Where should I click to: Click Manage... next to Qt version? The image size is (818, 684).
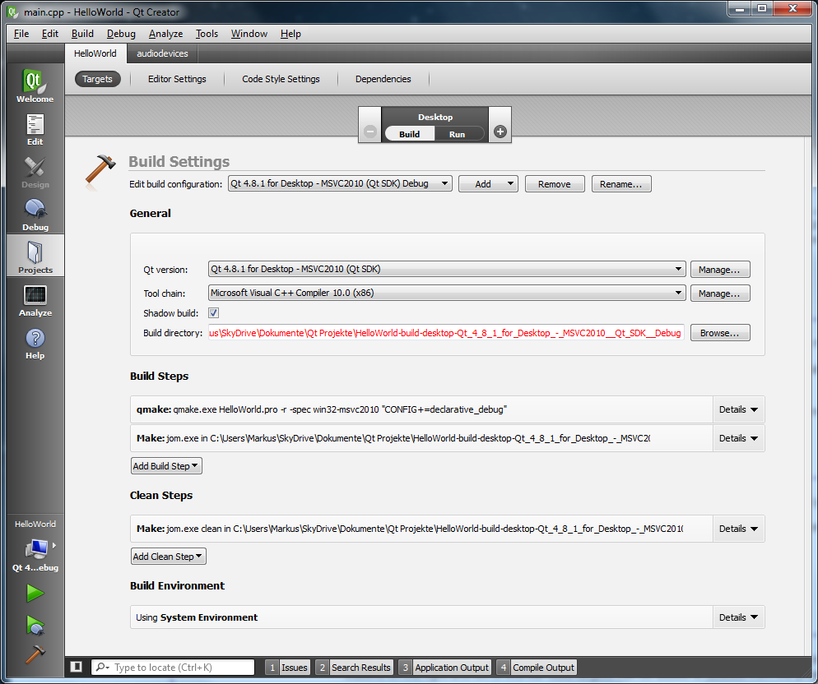[x=720, y=270]
